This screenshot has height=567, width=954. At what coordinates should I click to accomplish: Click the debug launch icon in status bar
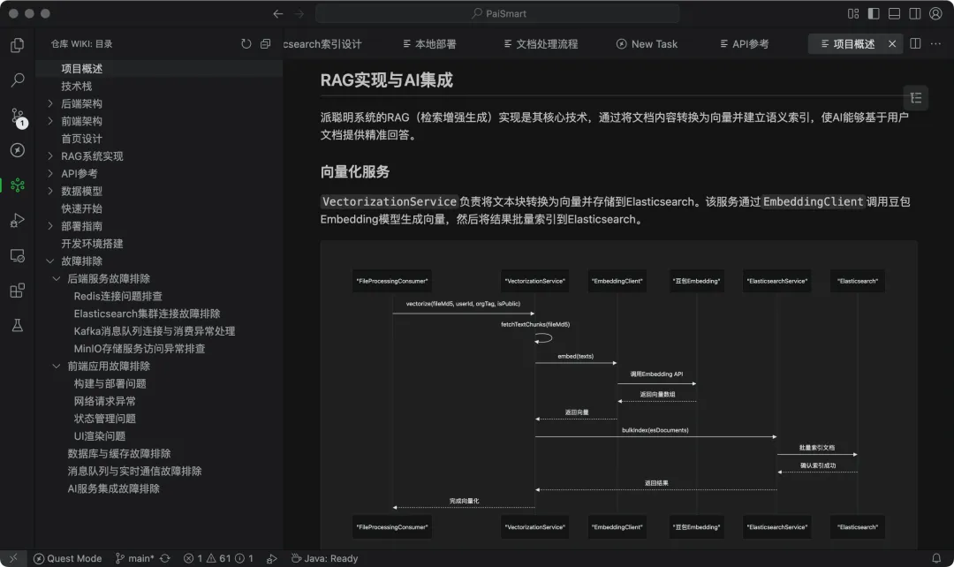(x=272, y=558)
